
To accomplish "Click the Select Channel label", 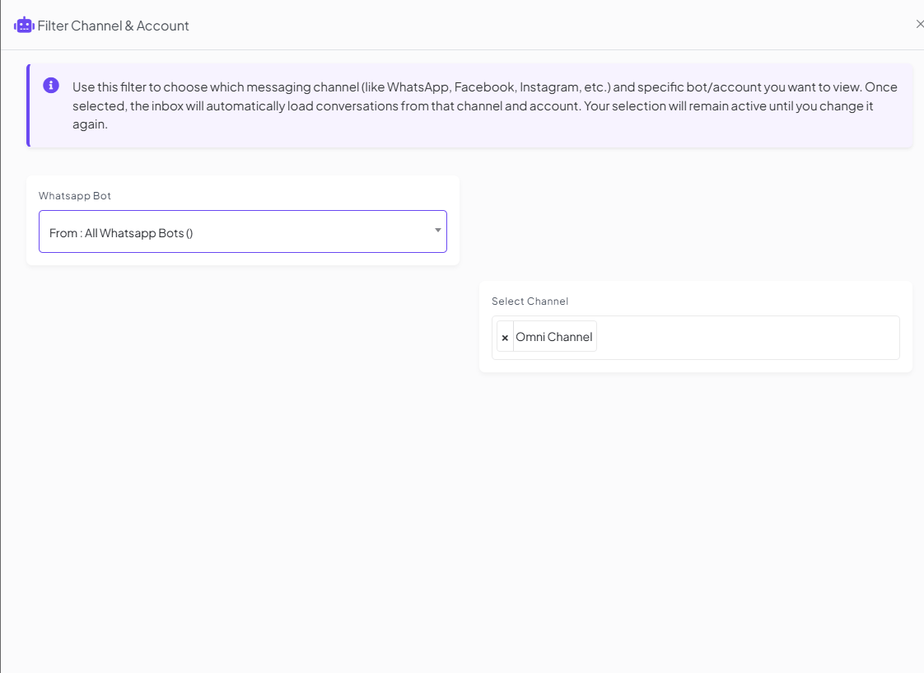I will [530, 301].
